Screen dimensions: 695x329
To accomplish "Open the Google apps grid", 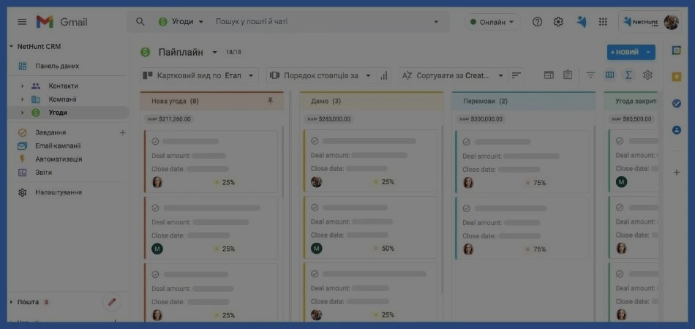I will (603, 22).
